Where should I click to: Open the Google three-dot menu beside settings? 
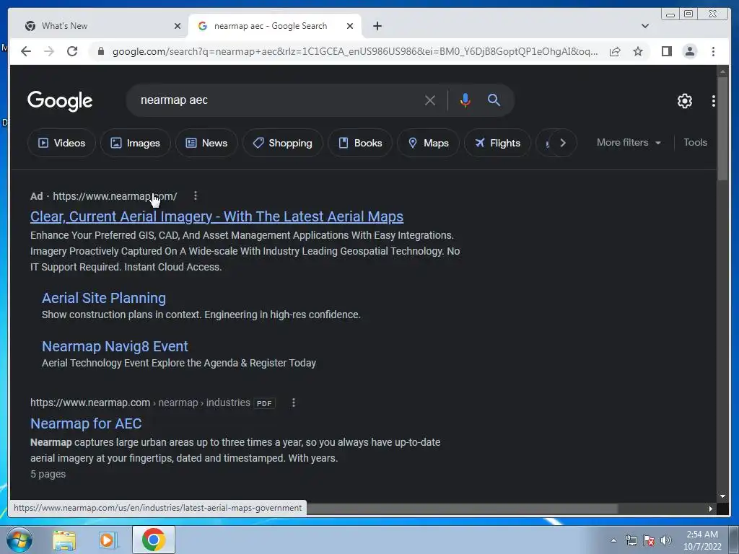(714, 101)
